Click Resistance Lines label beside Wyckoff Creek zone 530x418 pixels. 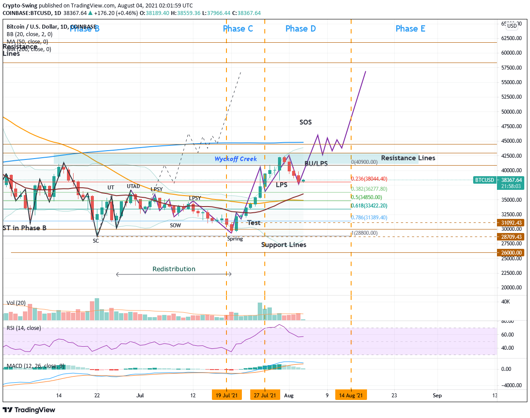pos(408,158)
